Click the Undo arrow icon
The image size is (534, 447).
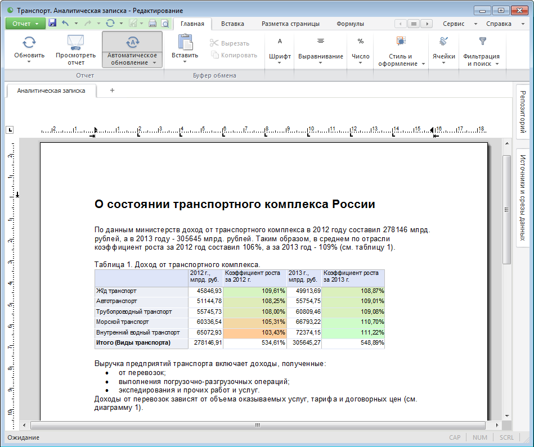(65, 24)
